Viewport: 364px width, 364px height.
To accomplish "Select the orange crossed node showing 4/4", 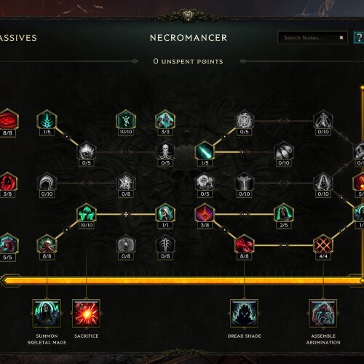I will coord(323,245).
